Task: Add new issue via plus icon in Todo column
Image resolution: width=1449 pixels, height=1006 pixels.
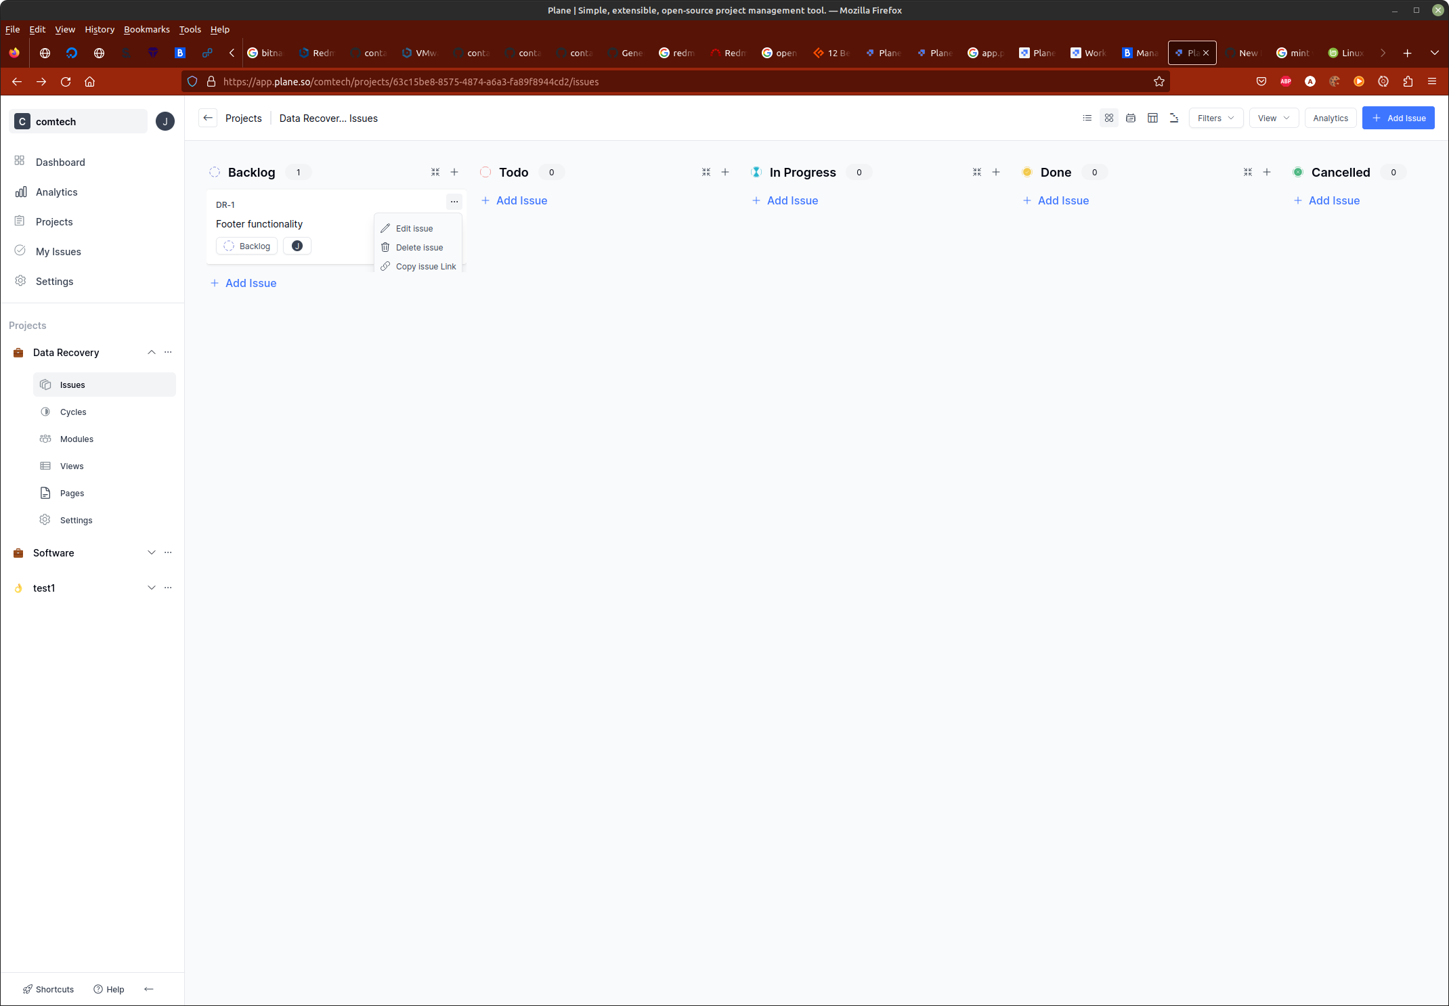Action: [725, 173]
